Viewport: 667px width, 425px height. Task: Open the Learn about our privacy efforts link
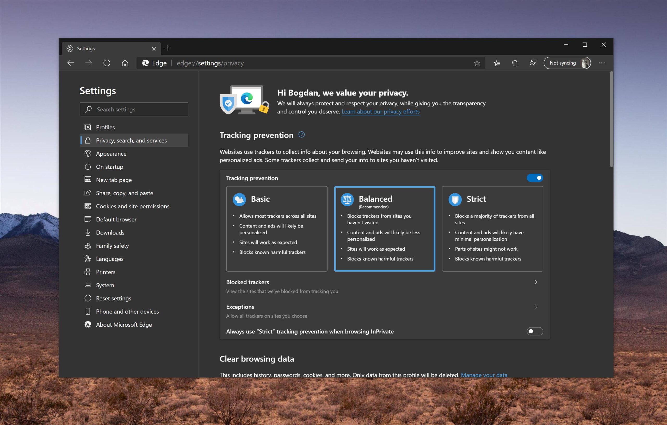click(x=380, y=111)
